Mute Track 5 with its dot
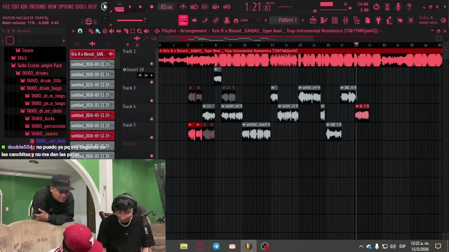The image size is (449, 252). point(152,138)
